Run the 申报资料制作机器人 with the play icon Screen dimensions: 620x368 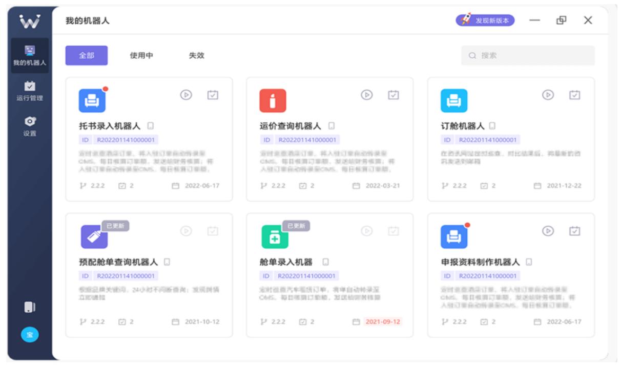point(548,230)
